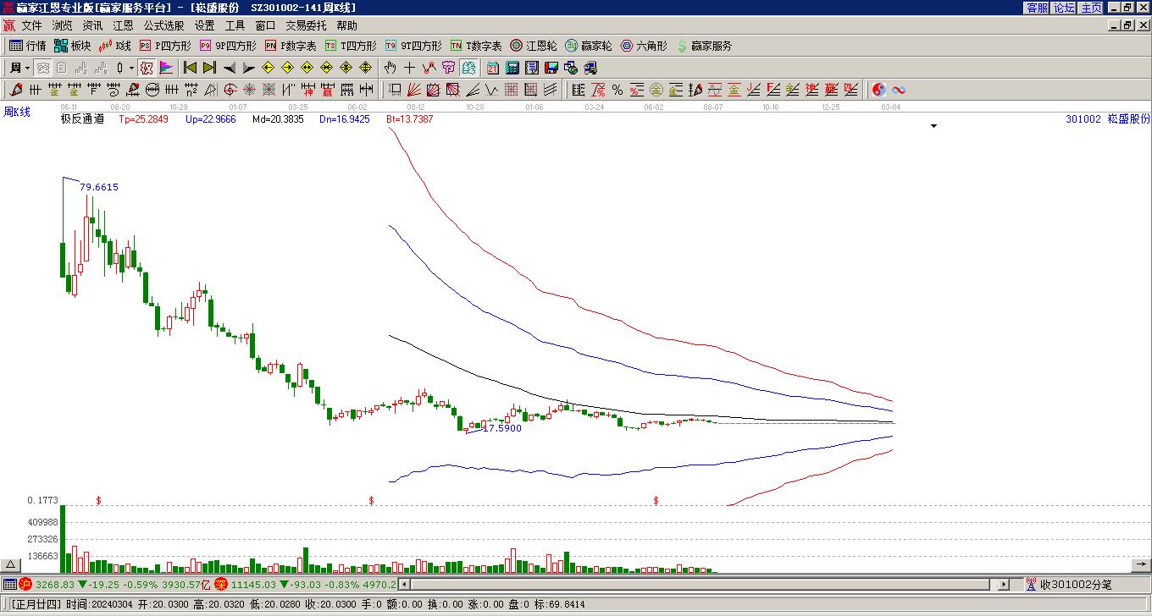This screenshot has height=616, width=1152.
Task: Click the volume panel expand triangle button
Action: point(11,564)
